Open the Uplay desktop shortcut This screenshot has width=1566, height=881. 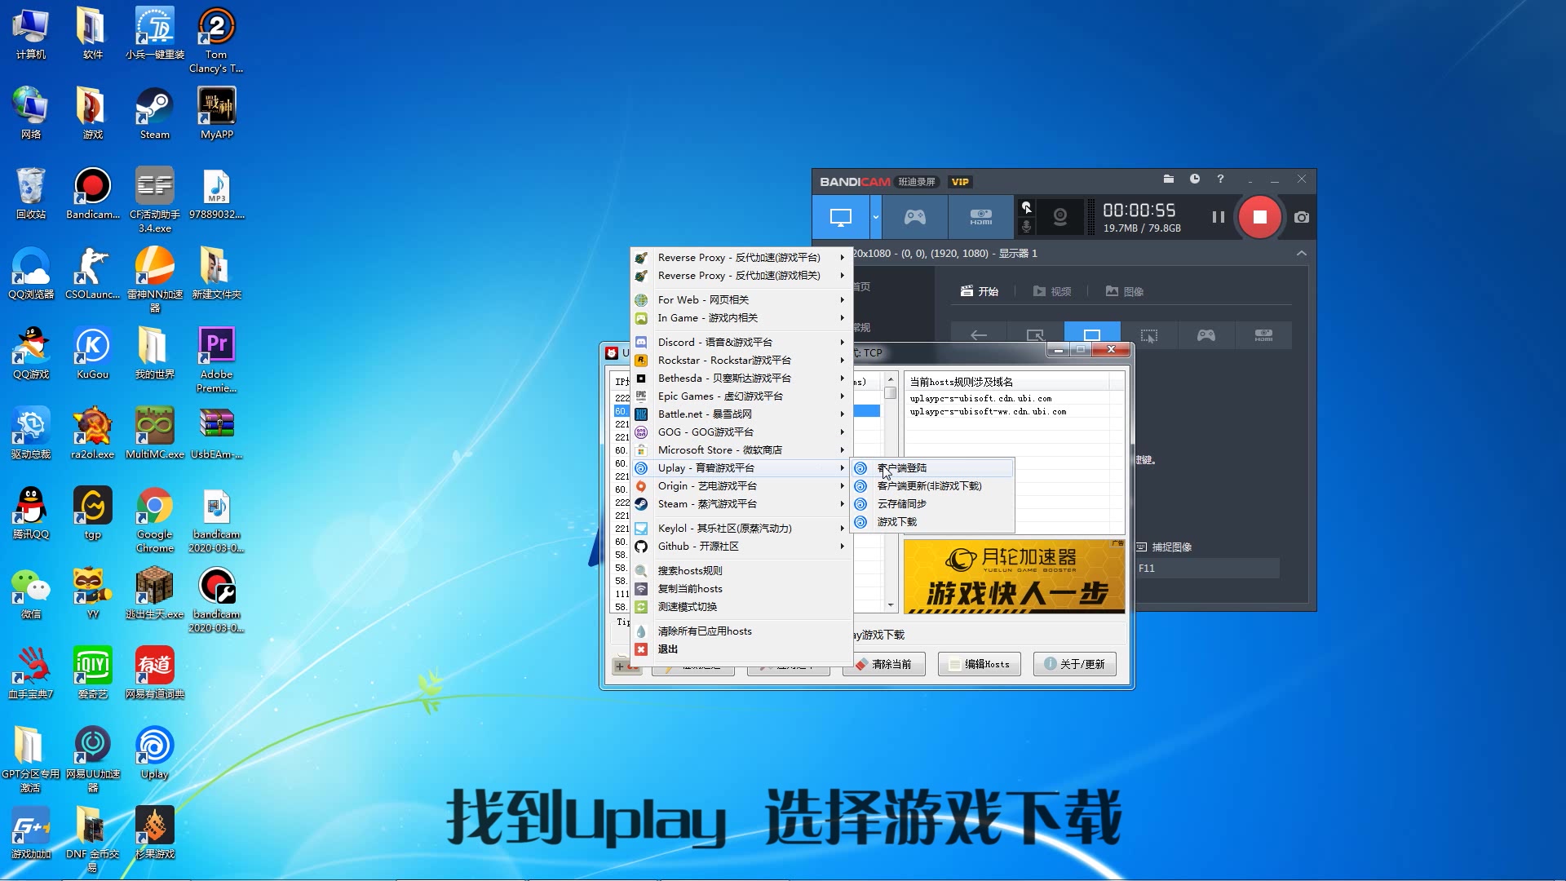point(154,753)
